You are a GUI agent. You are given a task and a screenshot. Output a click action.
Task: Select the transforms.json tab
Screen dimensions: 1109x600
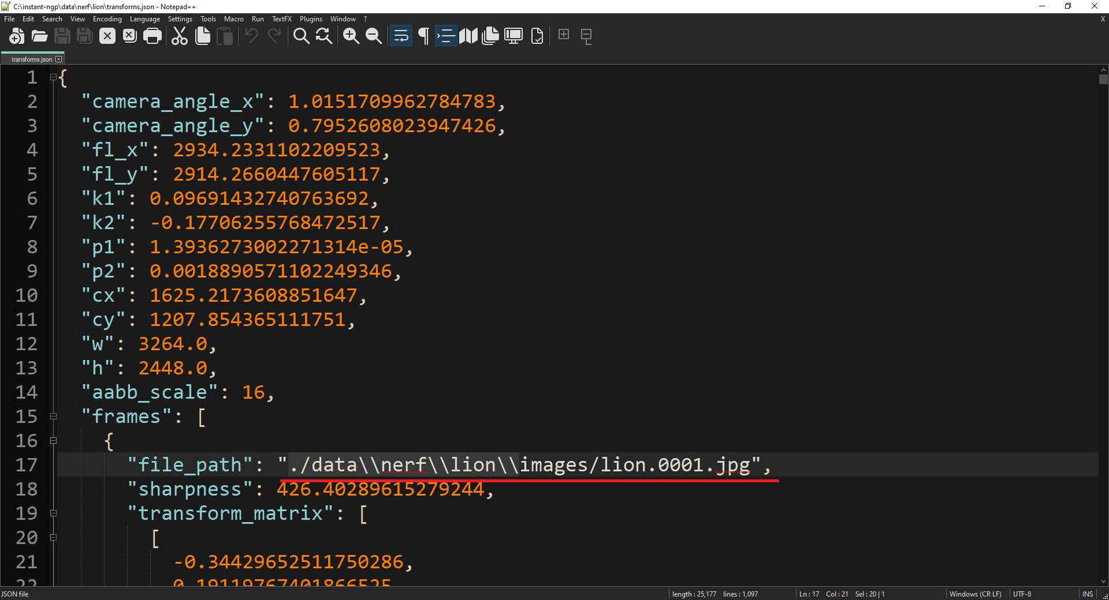(x=32, y=59)
